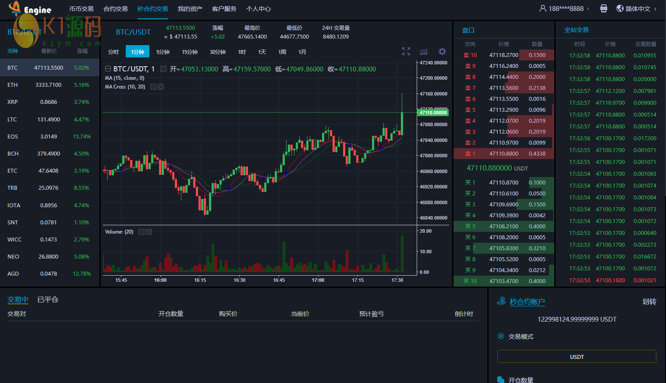Image resolution: width=666 pixels, height=383 pixels.
Task: Click the 划转 transfer link
Action: (x=649, y=301)
